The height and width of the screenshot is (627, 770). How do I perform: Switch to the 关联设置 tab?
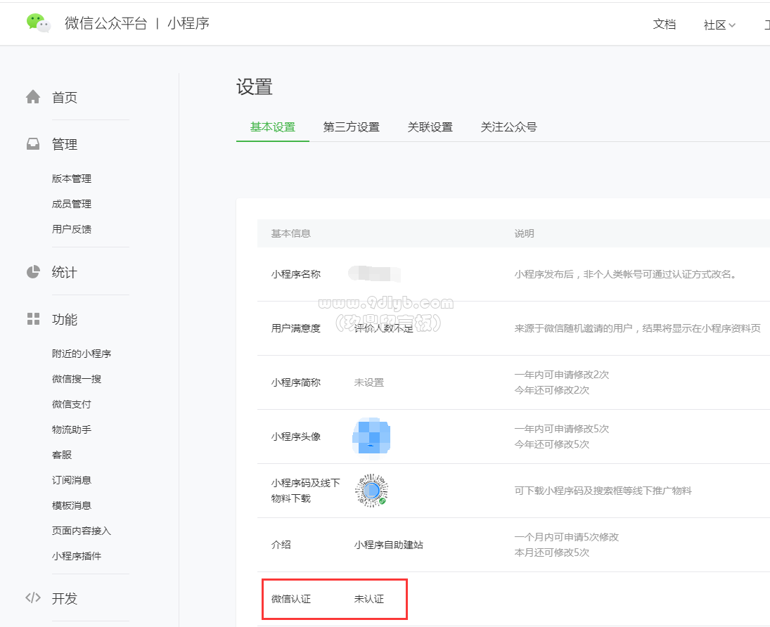pos(430,127)
